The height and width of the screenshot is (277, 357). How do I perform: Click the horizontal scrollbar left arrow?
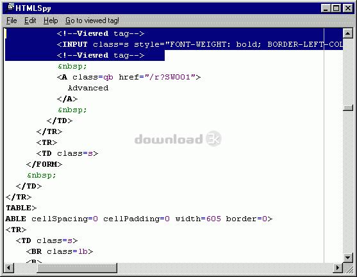[x=9, y=267]
